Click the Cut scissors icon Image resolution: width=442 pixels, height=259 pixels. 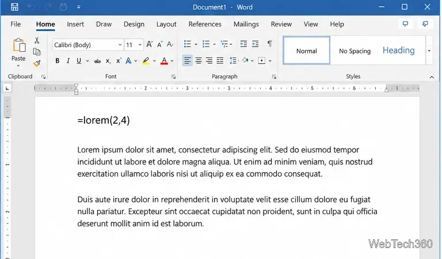pyautogui.click(x=37, y=41)
